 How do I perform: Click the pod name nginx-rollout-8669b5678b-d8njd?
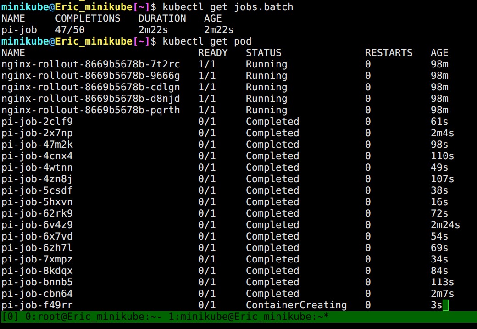pyautogui.click(x=91, y=99)
